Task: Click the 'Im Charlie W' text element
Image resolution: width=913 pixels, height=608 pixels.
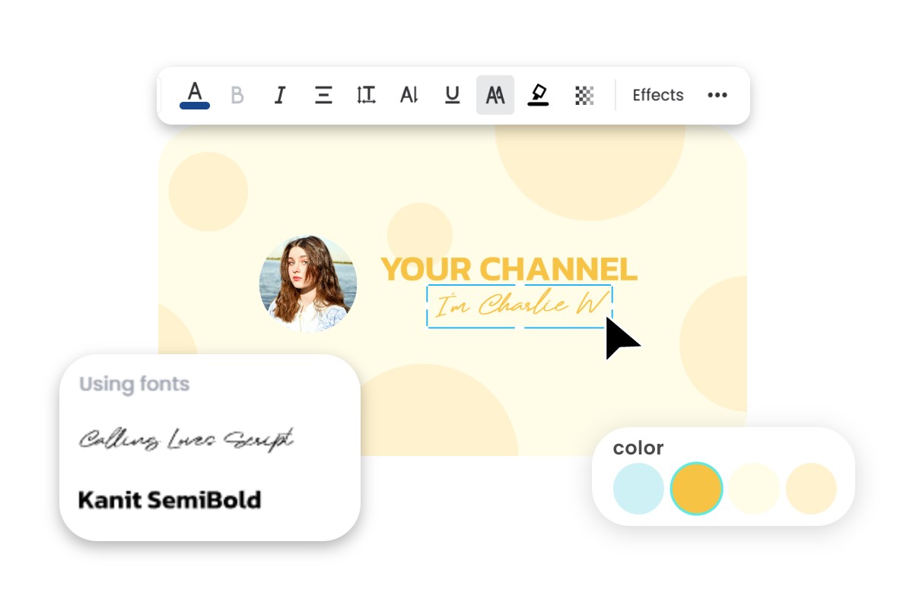Action: pos(520,305)
